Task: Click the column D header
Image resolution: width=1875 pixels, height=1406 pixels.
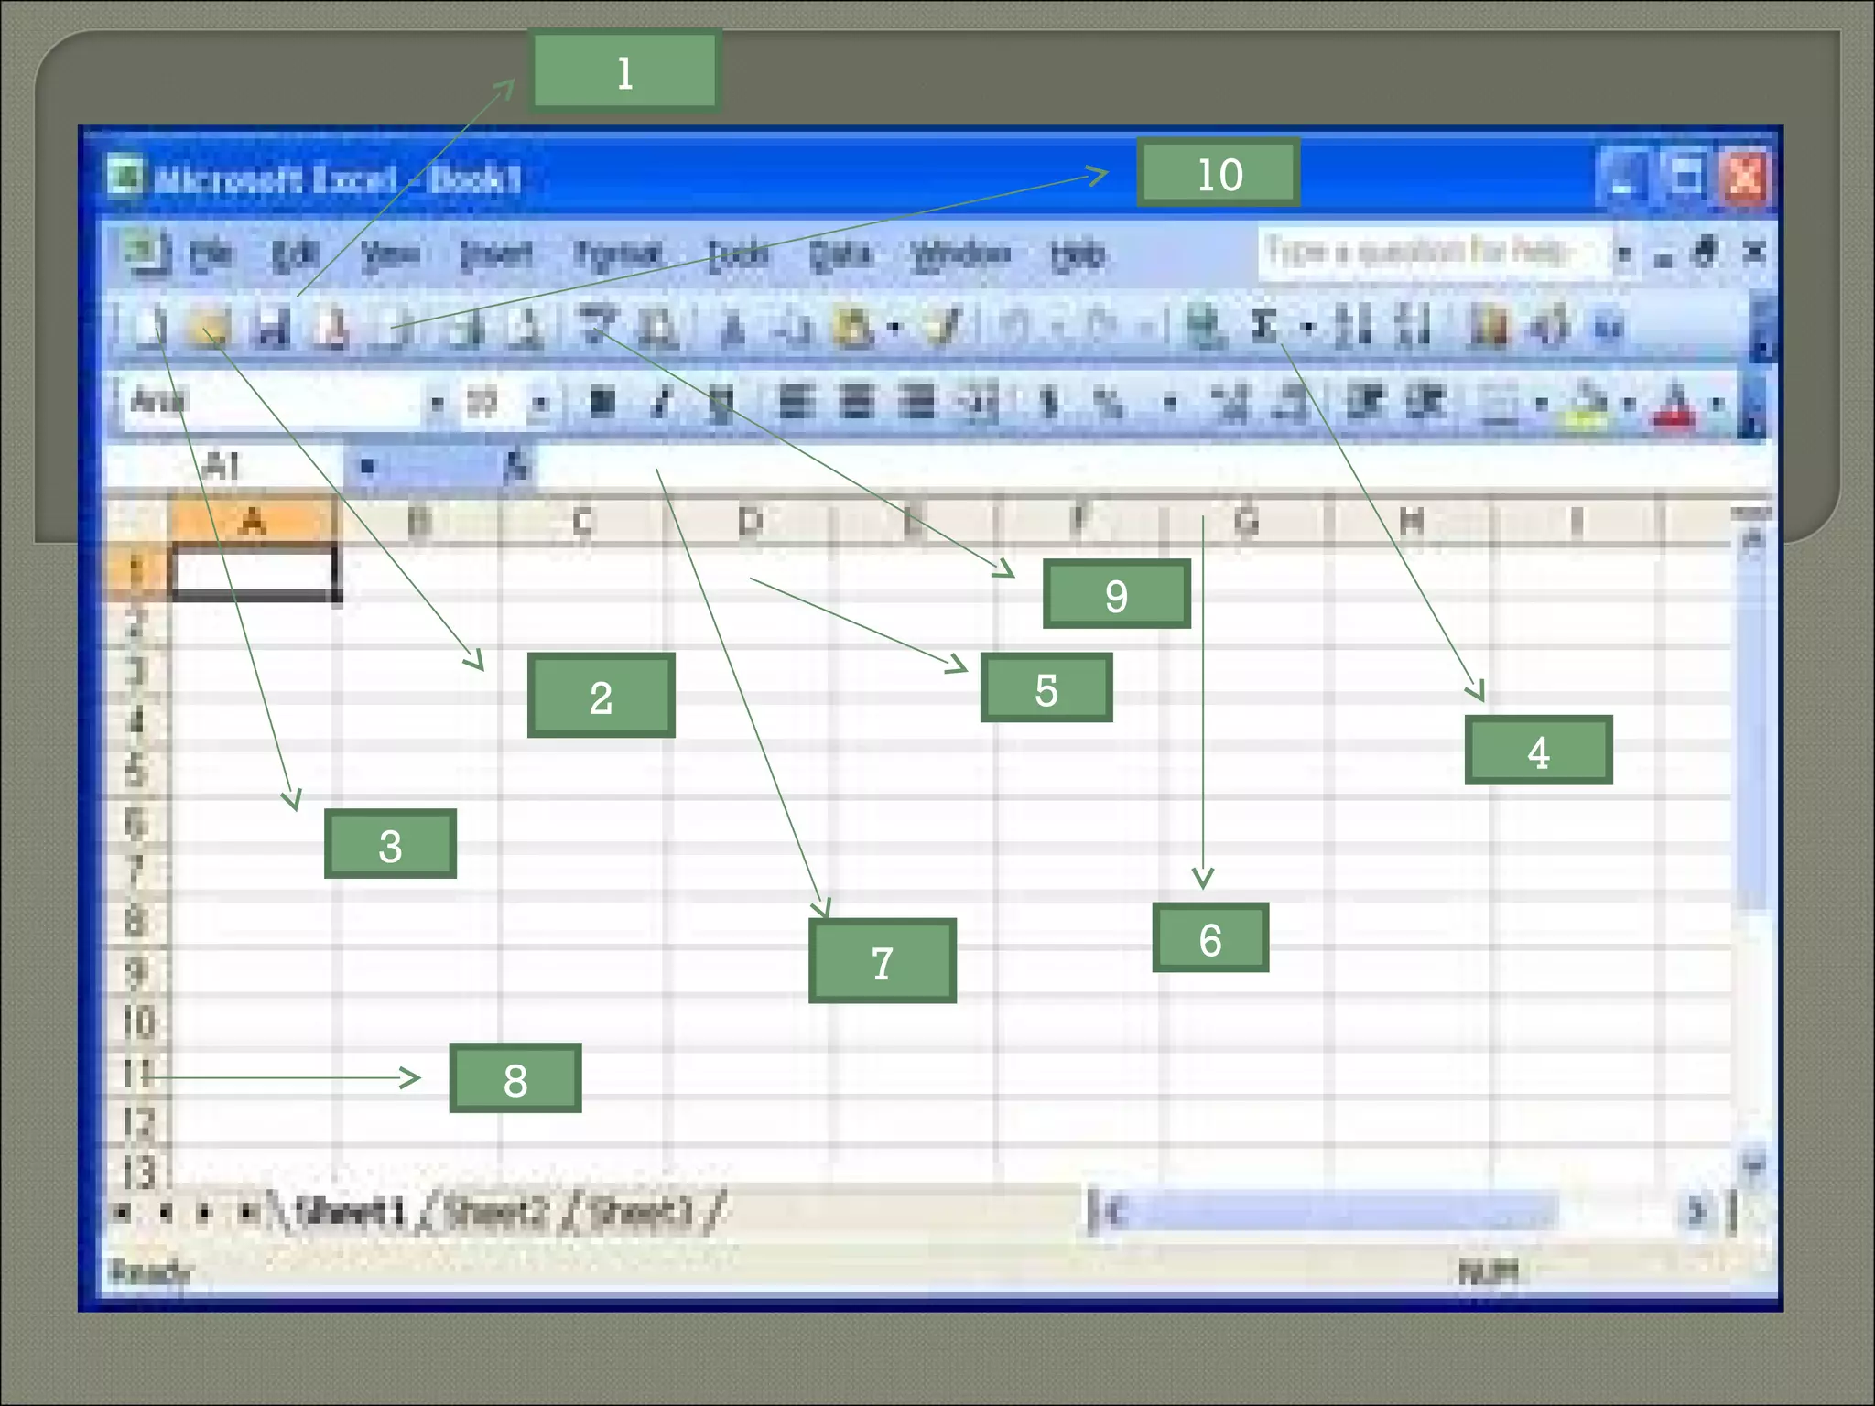Action: [x=750, y=522]
